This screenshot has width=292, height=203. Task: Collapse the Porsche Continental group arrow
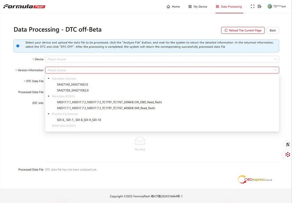(x=49, y=114)
